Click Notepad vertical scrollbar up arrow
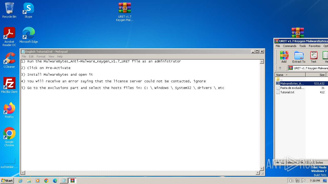328x184 pixels. (x=262, y=62)
